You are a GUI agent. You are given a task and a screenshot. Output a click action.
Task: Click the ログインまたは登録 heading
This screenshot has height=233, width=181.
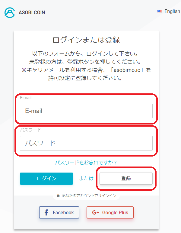pyautogui.click(x=86, y=40)
